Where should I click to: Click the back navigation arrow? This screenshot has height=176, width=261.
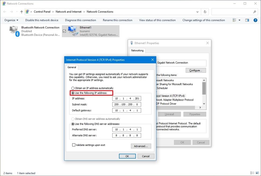coord(4,12)
